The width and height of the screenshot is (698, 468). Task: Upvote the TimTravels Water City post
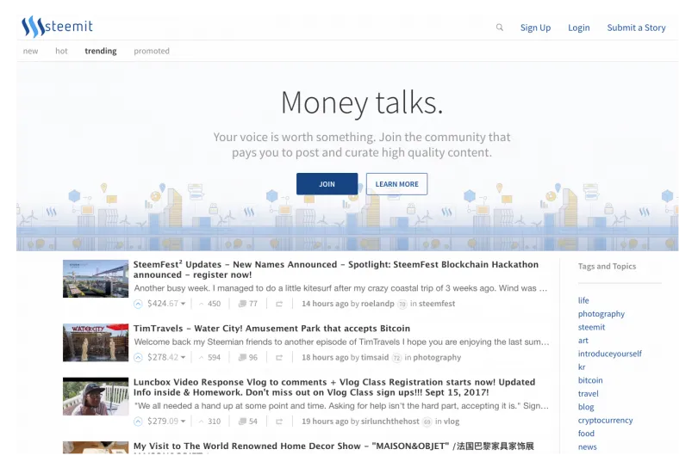138,358
